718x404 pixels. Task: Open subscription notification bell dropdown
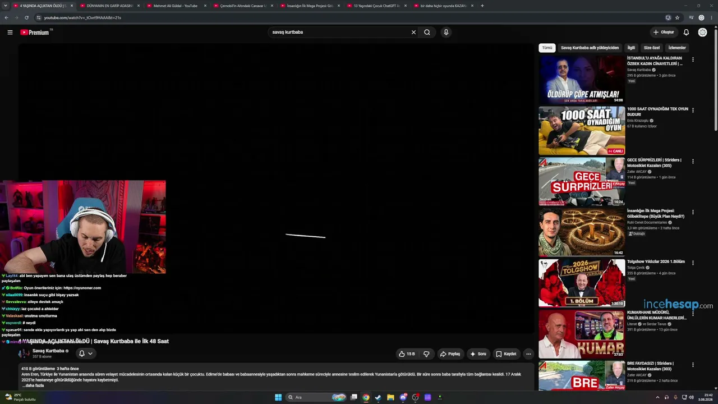[85, 353]
